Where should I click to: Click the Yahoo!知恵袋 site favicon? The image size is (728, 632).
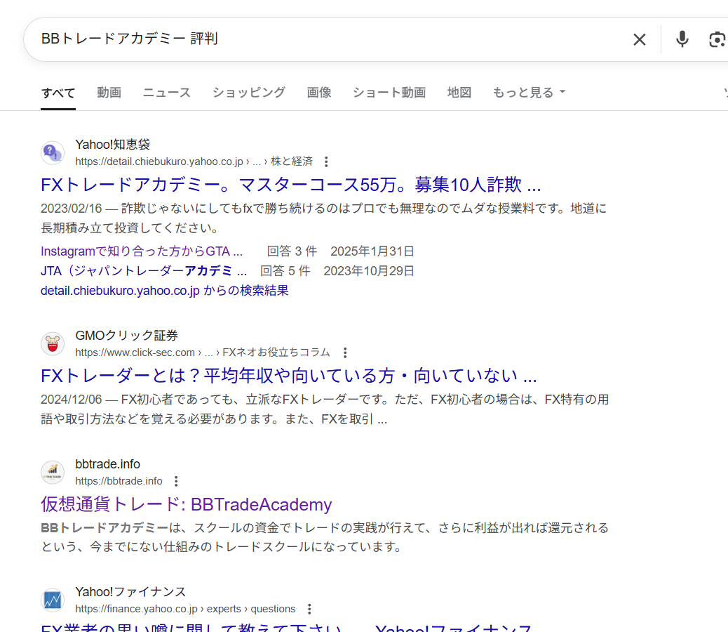(x=53, y=152)
